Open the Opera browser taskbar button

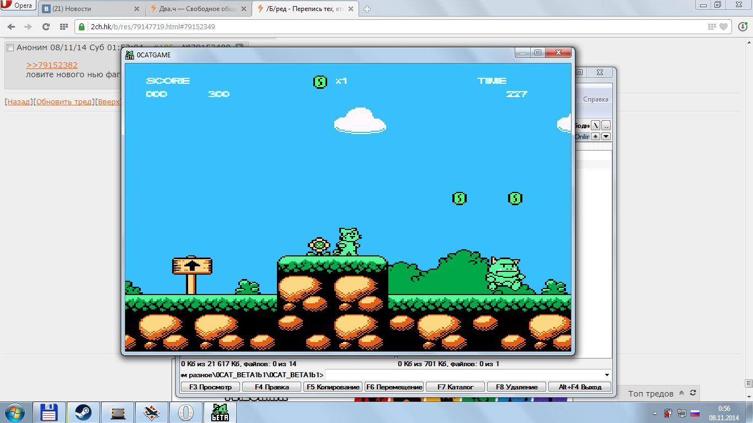[x=186, y=413]
